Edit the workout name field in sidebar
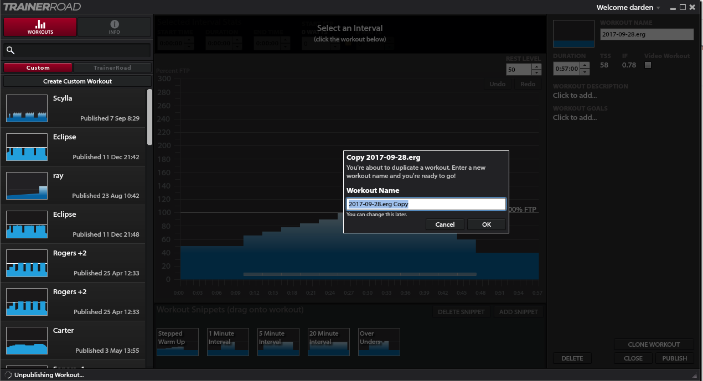This screenshot has height=381, width=703. click(x=647, y=34)
